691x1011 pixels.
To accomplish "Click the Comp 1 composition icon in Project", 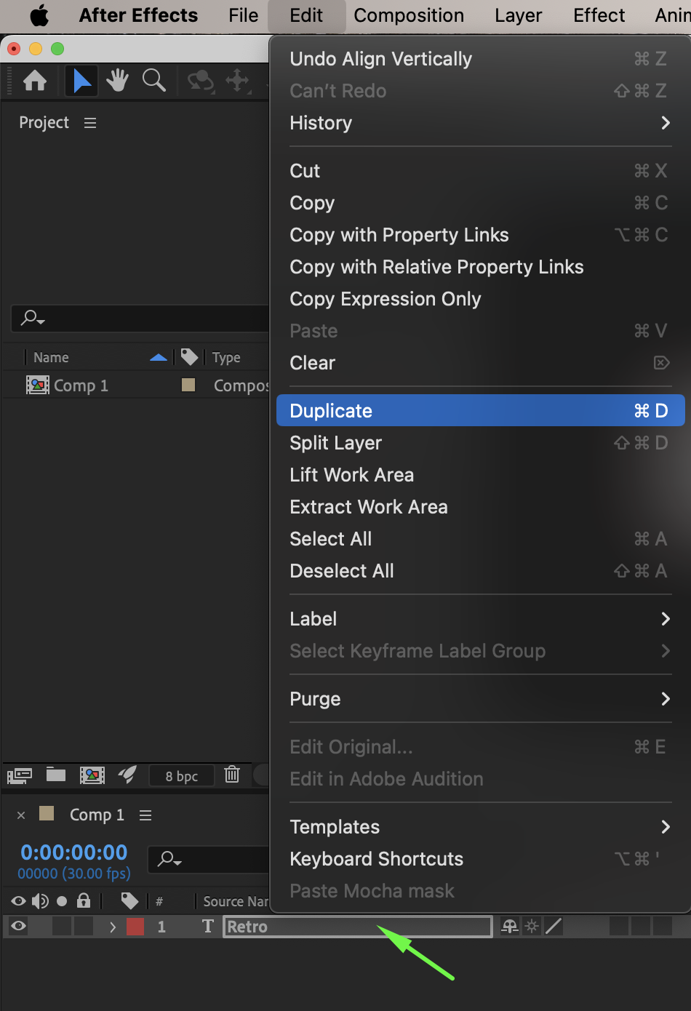I will pos(38,385).
